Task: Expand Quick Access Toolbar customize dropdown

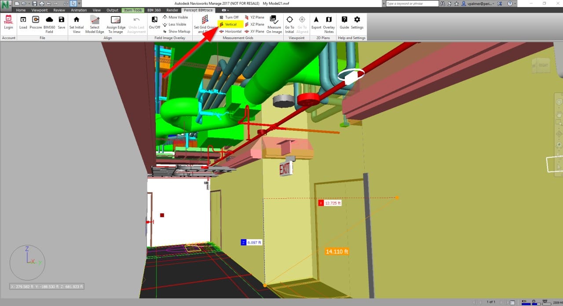Action: pyautogui.click(x=79, y=4)
